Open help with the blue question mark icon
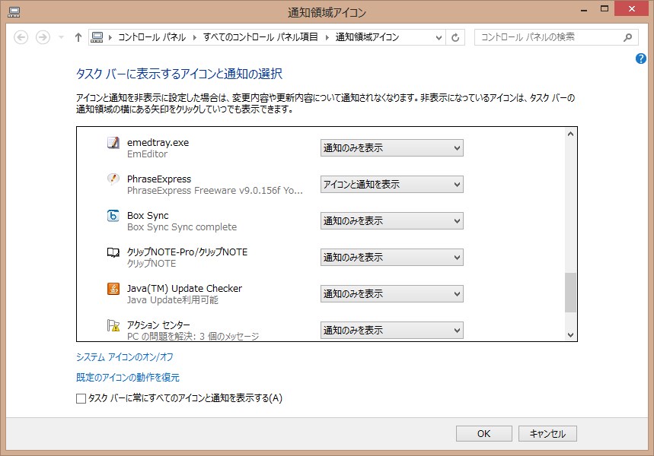 click(640, 59)
